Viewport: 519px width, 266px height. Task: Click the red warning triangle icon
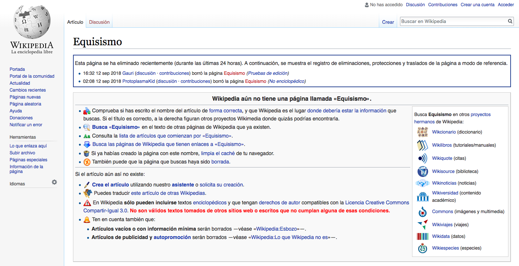click(87, 203)
